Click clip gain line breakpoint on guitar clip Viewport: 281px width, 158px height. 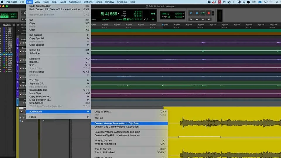coord(179,137)
